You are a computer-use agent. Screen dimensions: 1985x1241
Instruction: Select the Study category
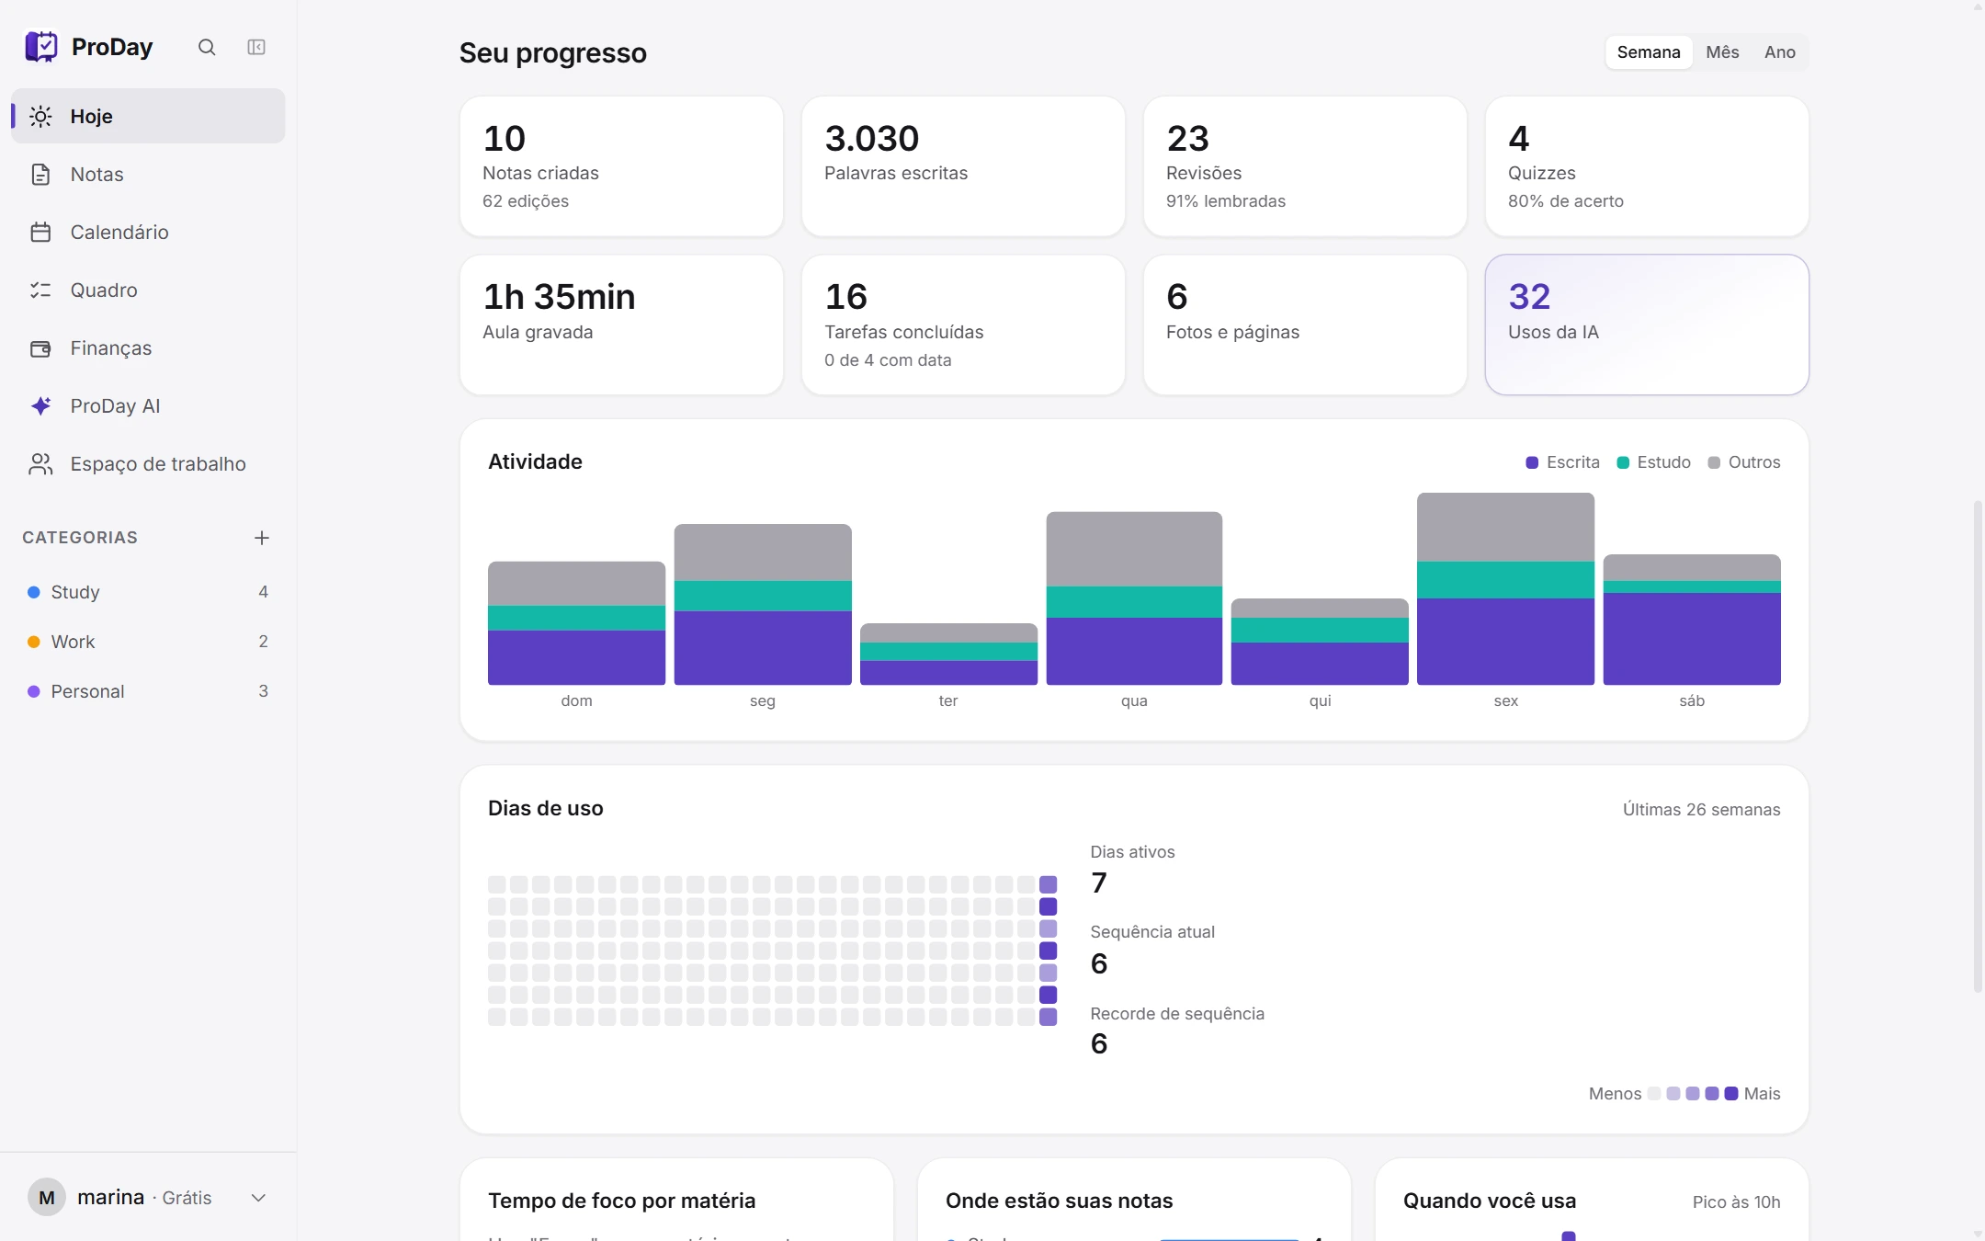(148, 592)
